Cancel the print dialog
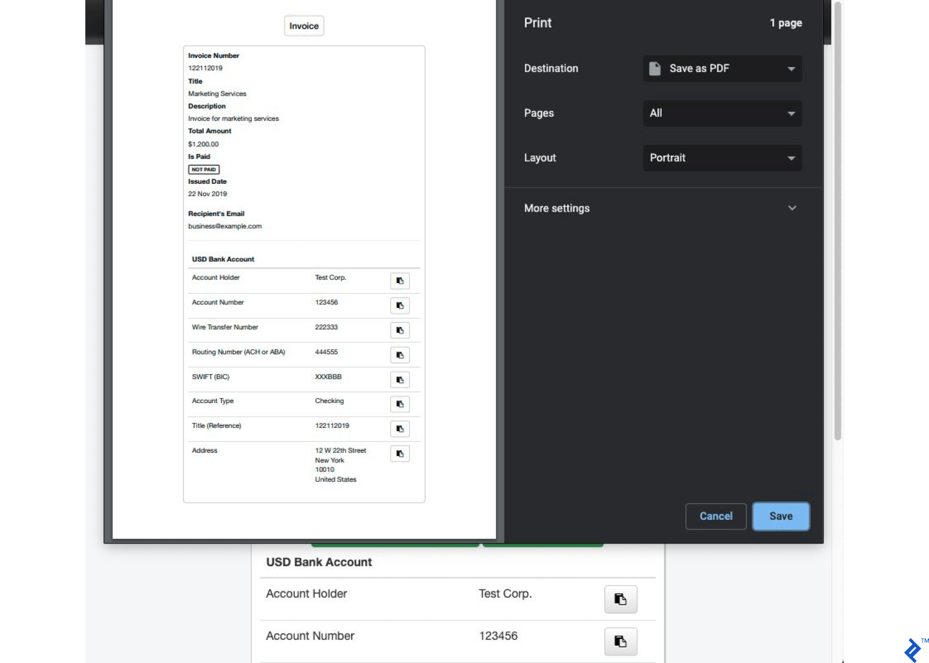 (716, 516)
